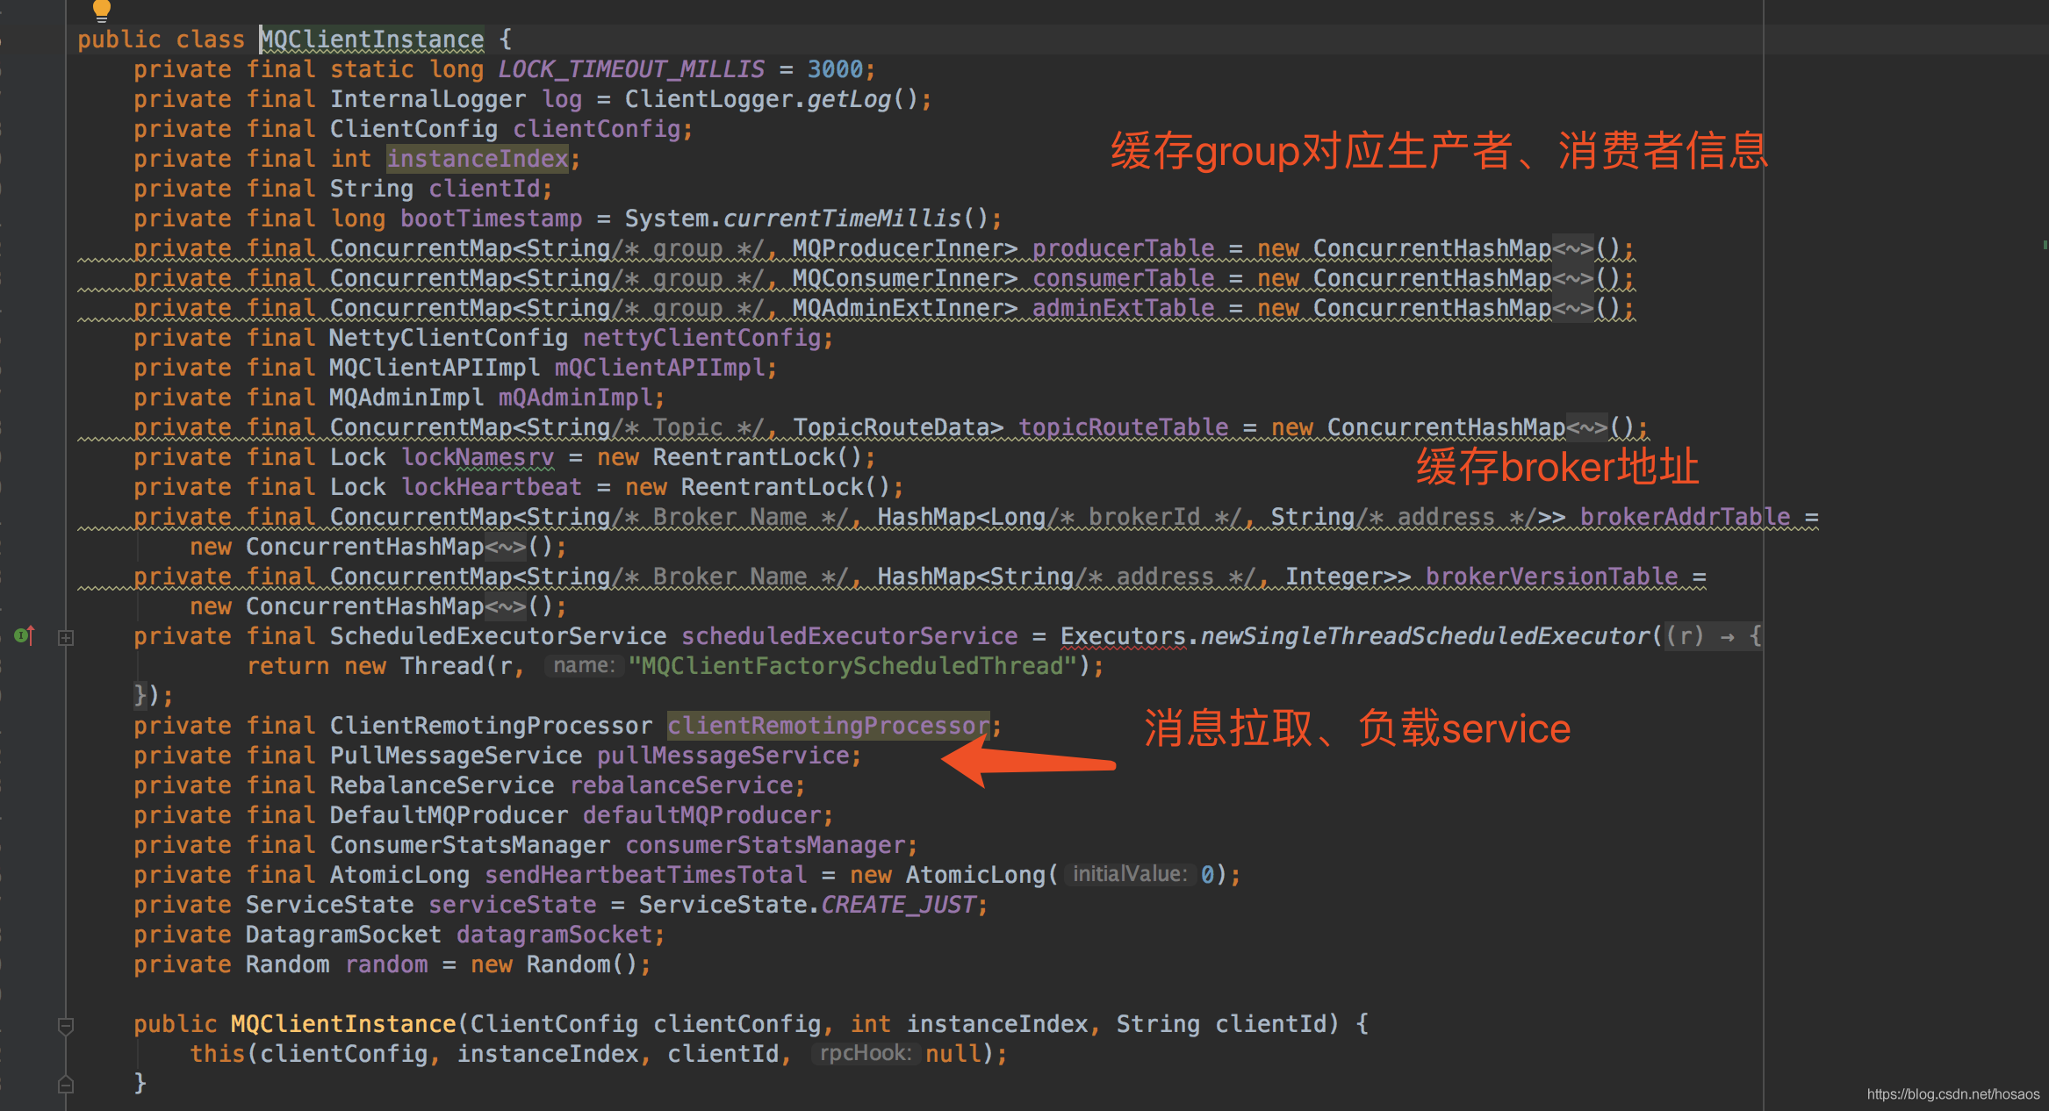The height and width of the screenshot is (1111, 2049).
Task: Expand folded diamond on topicRouteTable line
Action: point(1586,428)
